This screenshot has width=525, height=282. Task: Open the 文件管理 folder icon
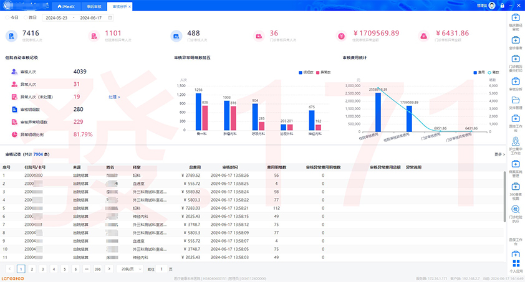pyautogui.click(x=515, y=100)
